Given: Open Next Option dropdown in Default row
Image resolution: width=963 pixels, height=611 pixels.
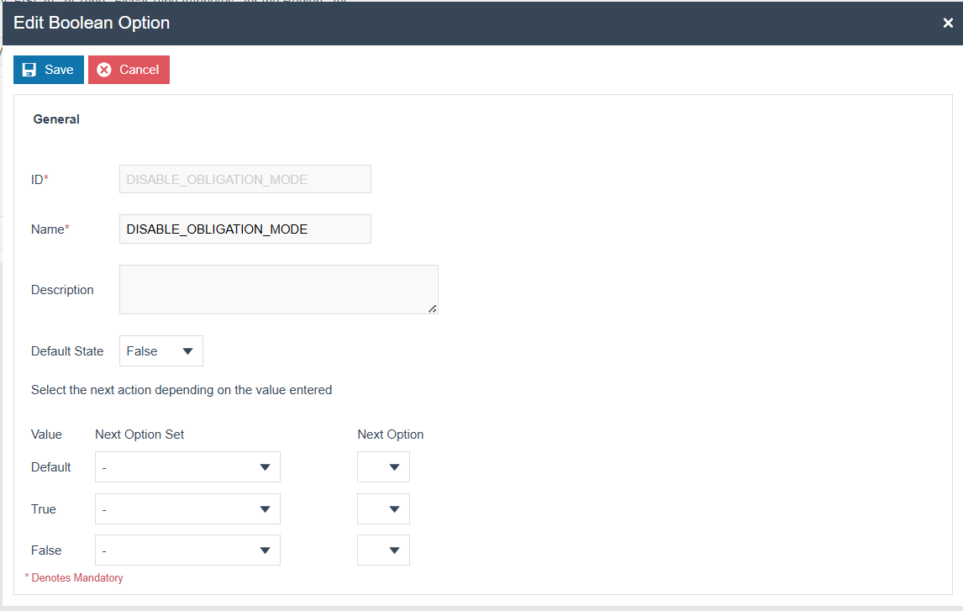Looking at the screenshot, I should [x=383, y=467].
